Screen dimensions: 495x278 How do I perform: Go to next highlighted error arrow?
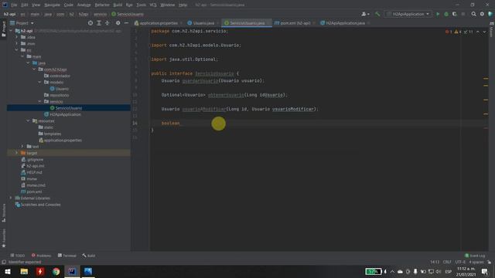pos(484,32)
